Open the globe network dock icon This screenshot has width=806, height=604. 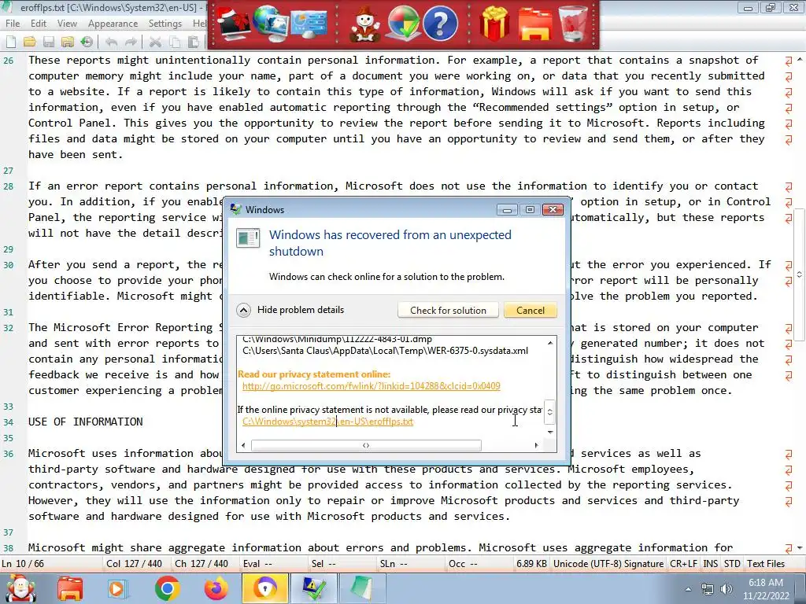pyautogui.click(x=271, y=23)
